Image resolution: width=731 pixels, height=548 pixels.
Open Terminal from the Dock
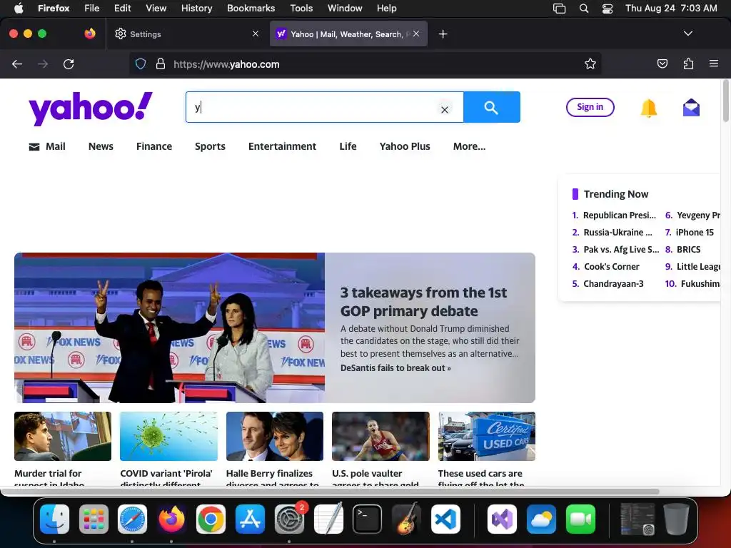(368, 519)
